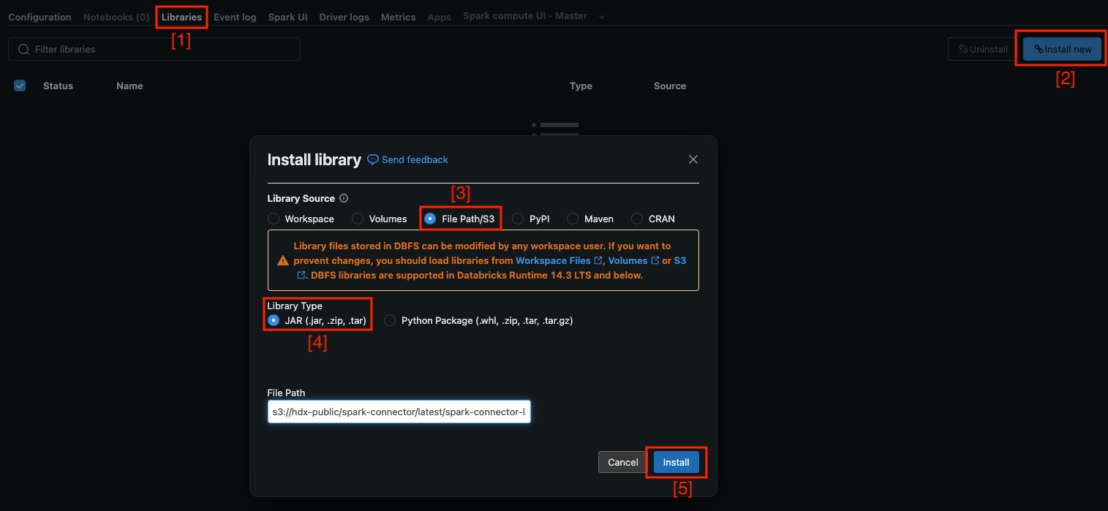Click the speech bubble icon beside Send feedback
The height and width of the screenshot is (511, 1108).
click(x=373, y=159)
